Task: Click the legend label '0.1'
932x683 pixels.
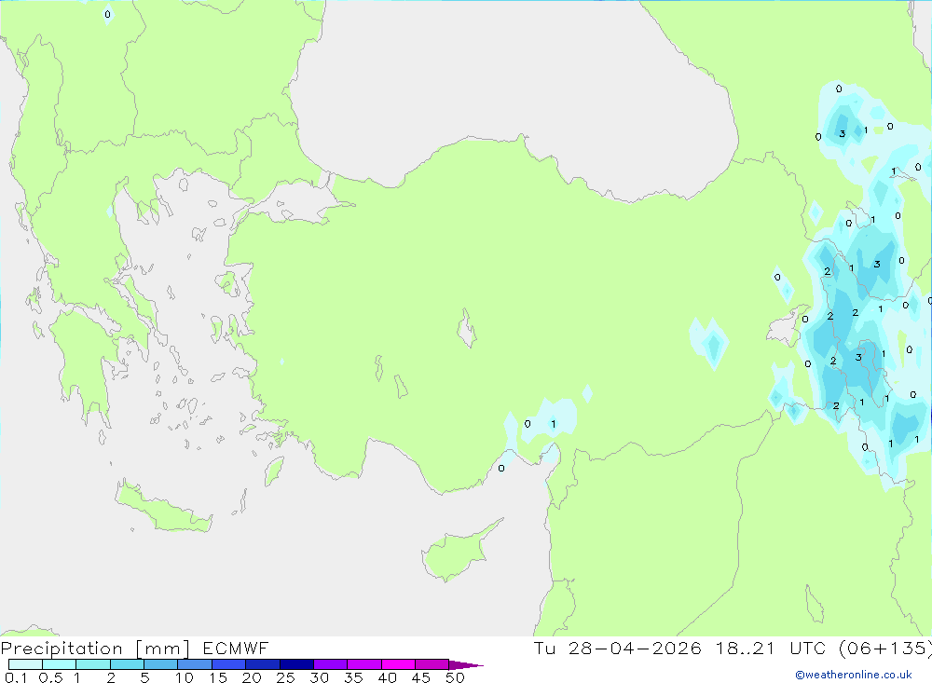Action: [16, 677]
